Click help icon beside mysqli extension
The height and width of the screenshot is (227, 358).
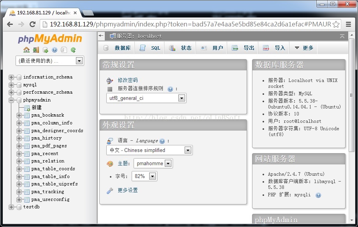[x=318, y=195]
